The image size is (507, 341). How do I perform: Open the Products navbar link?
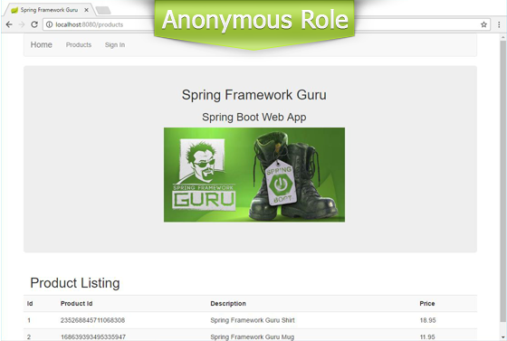pos(79,45)
